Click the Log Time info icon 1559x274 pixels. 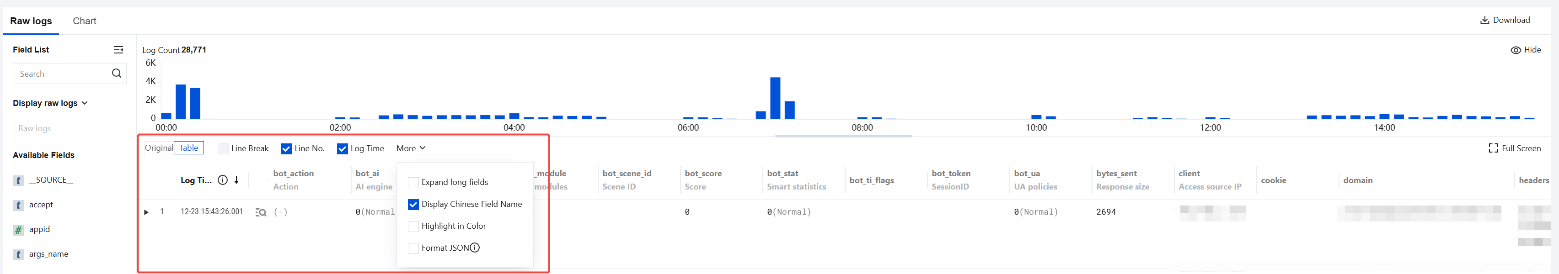coord(223,180)
